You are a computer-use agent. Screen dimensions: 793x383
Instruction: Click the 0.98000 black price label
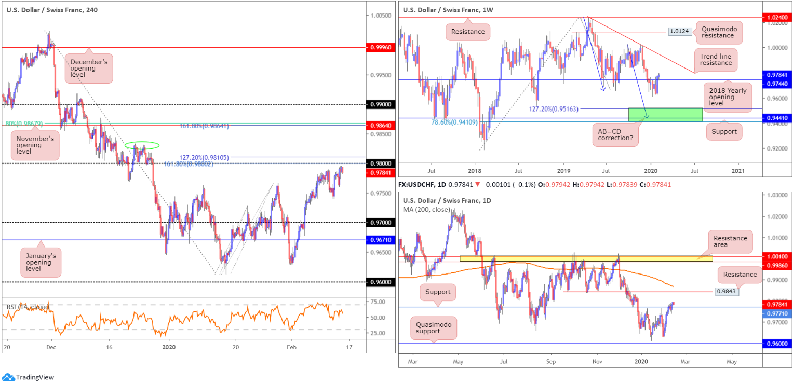point(381,163)
